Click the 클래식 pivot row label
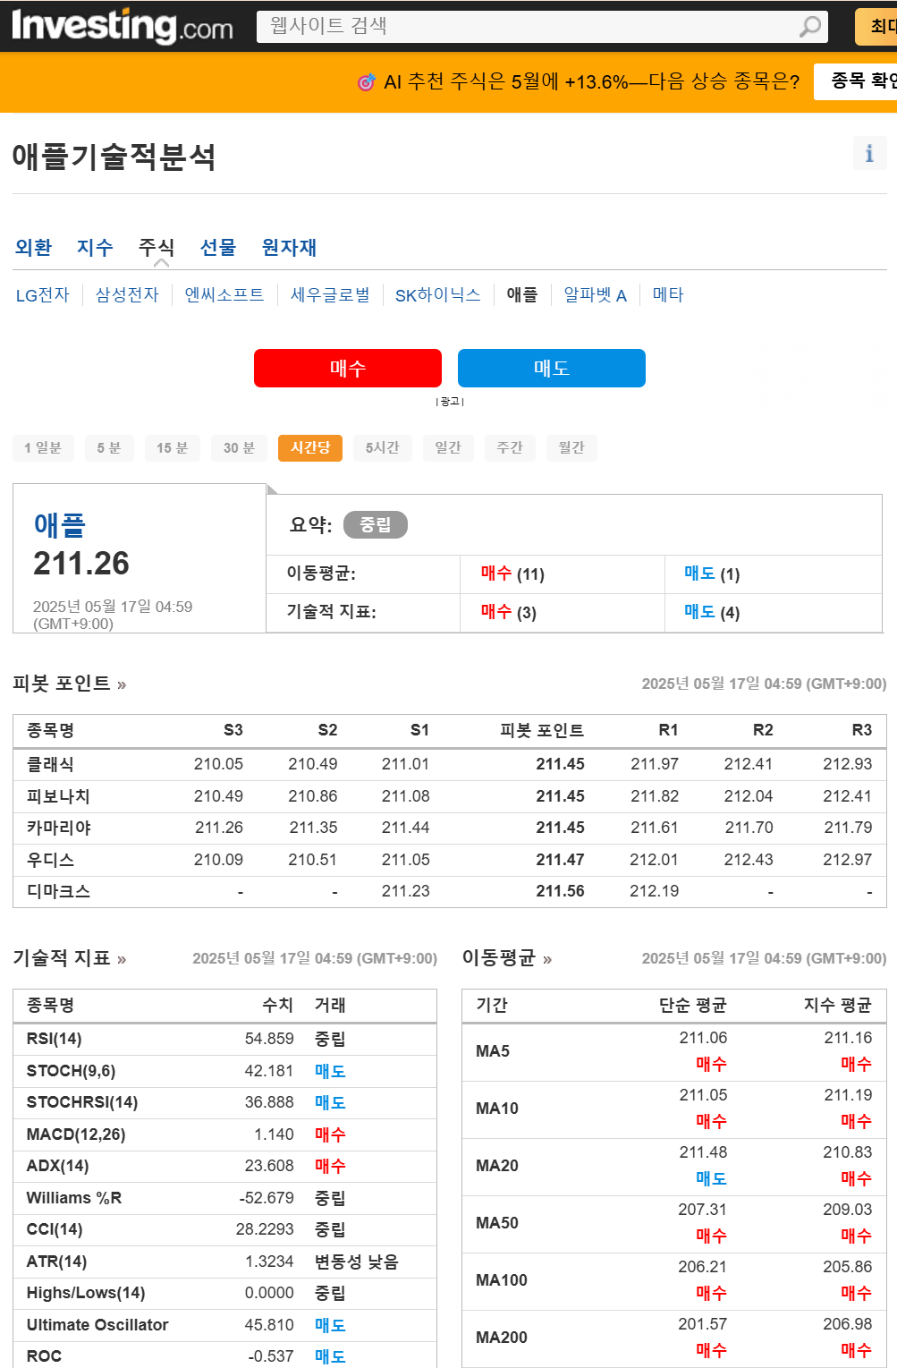 pos(51,764)
